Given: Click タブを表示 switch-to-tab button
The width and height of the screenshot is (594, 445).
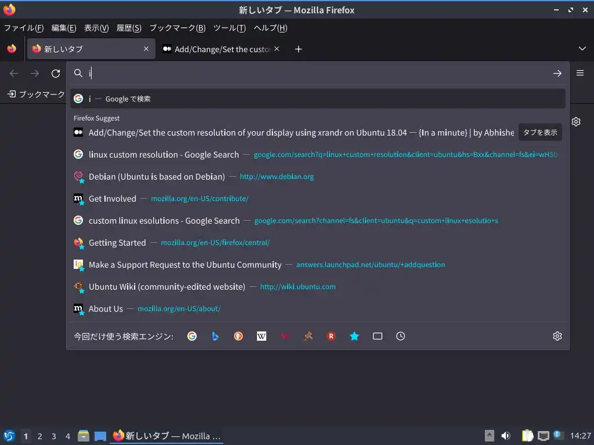Looking at the screenshot, I should click(540, 133).
